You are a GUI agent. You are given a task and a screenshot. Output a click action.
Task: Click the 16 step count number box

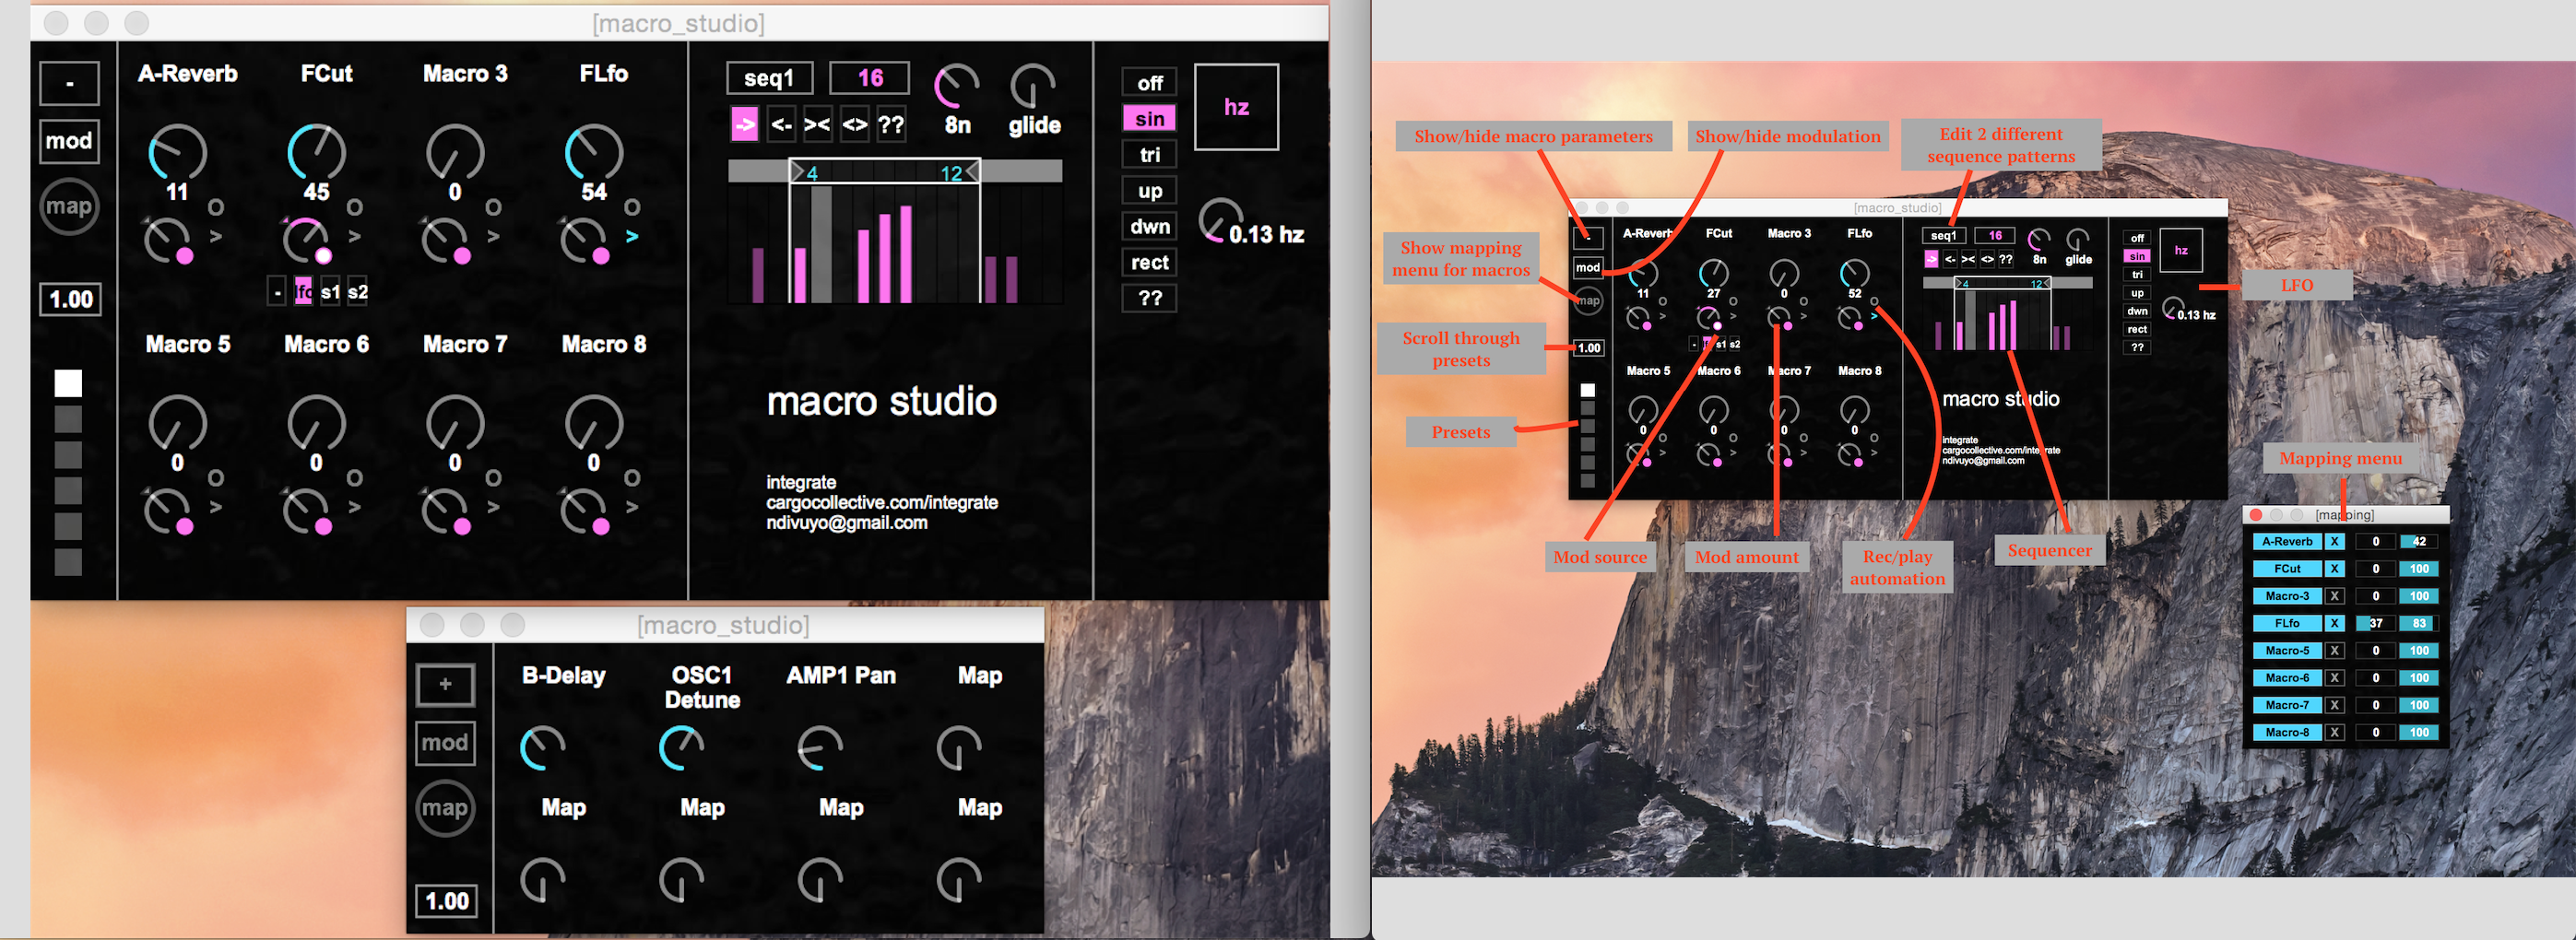869,78
